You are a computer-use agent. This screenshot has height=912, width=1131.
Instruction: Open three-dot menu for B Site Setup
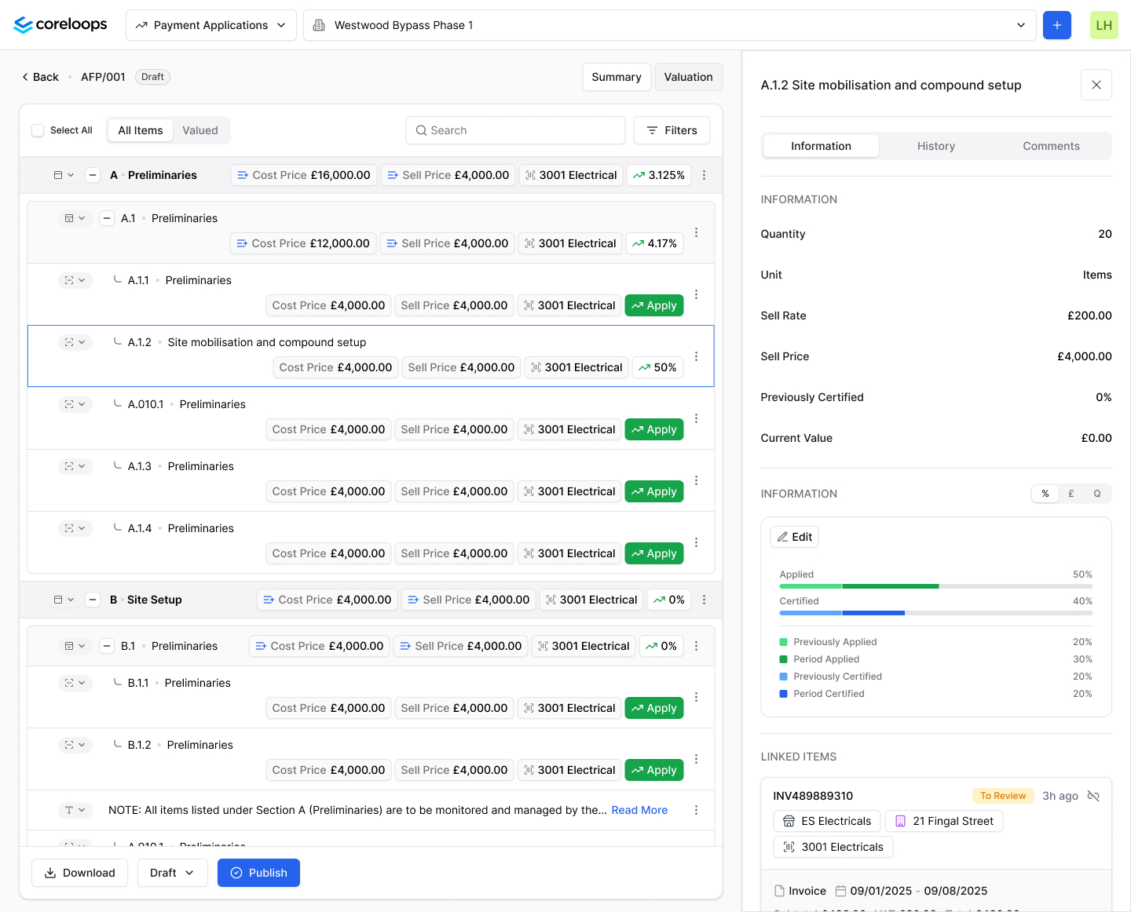click(x=704, y=600)
